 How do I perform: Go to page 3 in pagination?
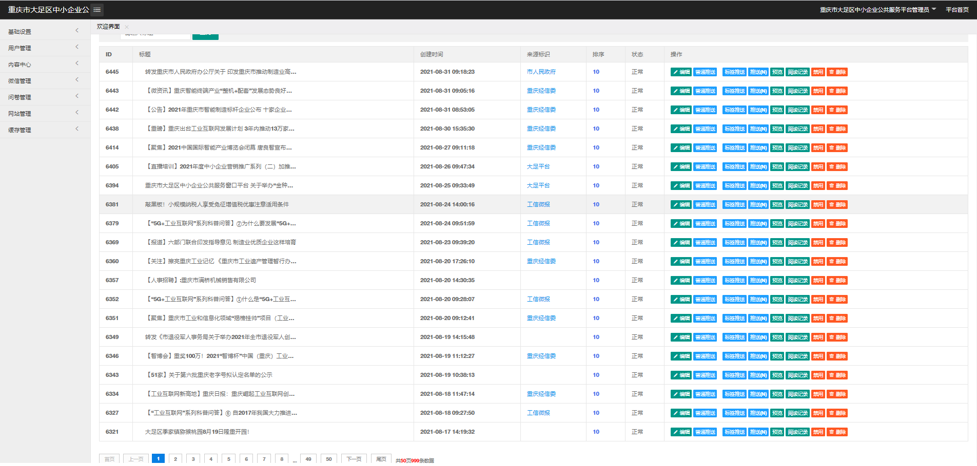click(193, 459)
